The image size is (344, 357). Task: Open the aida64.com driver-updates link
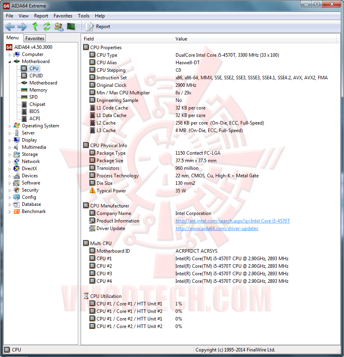tap(217, 228)
